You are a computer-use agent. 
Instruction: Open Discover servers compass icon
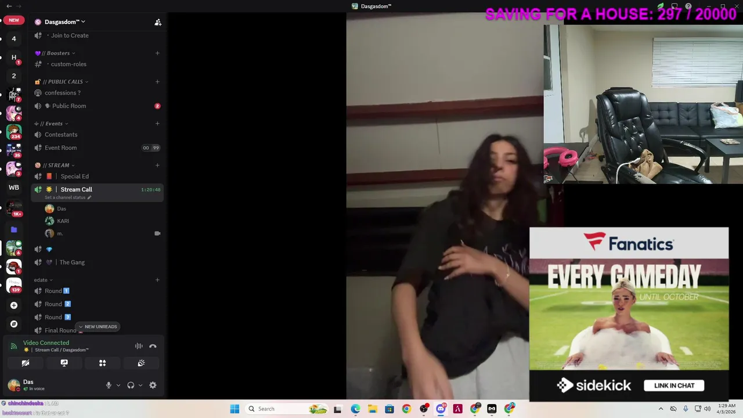(x=14, y=324)
